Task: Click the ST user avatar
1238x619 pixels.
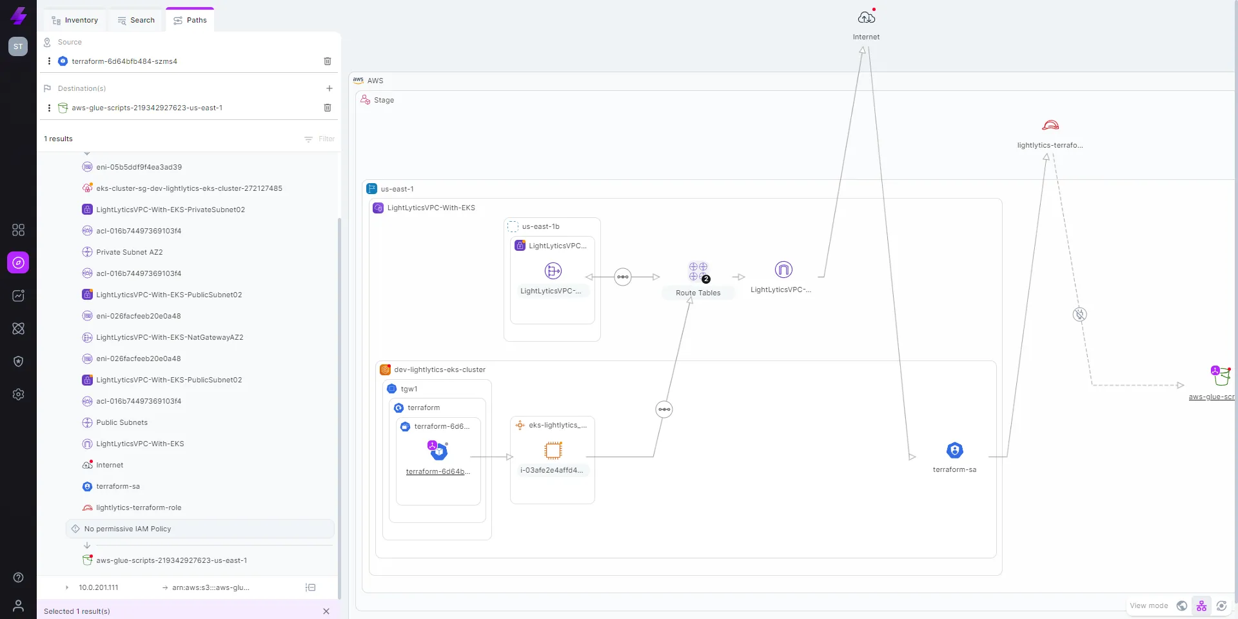Action: click(18, 46)
